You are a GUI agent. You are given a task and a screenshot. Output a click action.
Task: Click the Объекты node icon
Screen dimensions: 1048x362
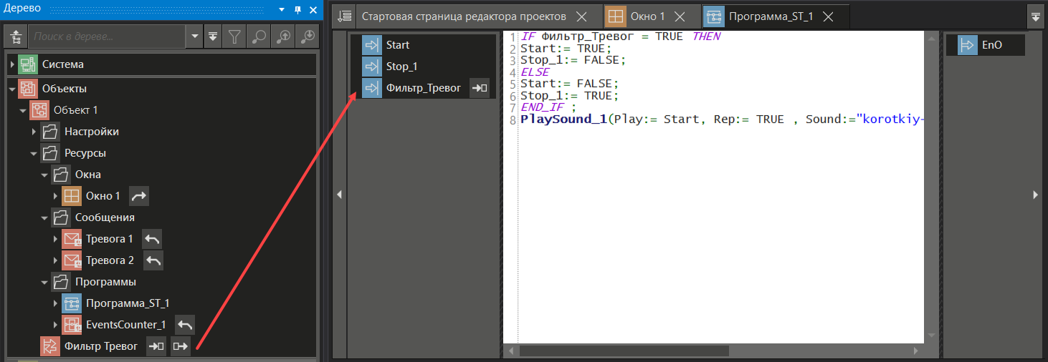tap(28, 89)
